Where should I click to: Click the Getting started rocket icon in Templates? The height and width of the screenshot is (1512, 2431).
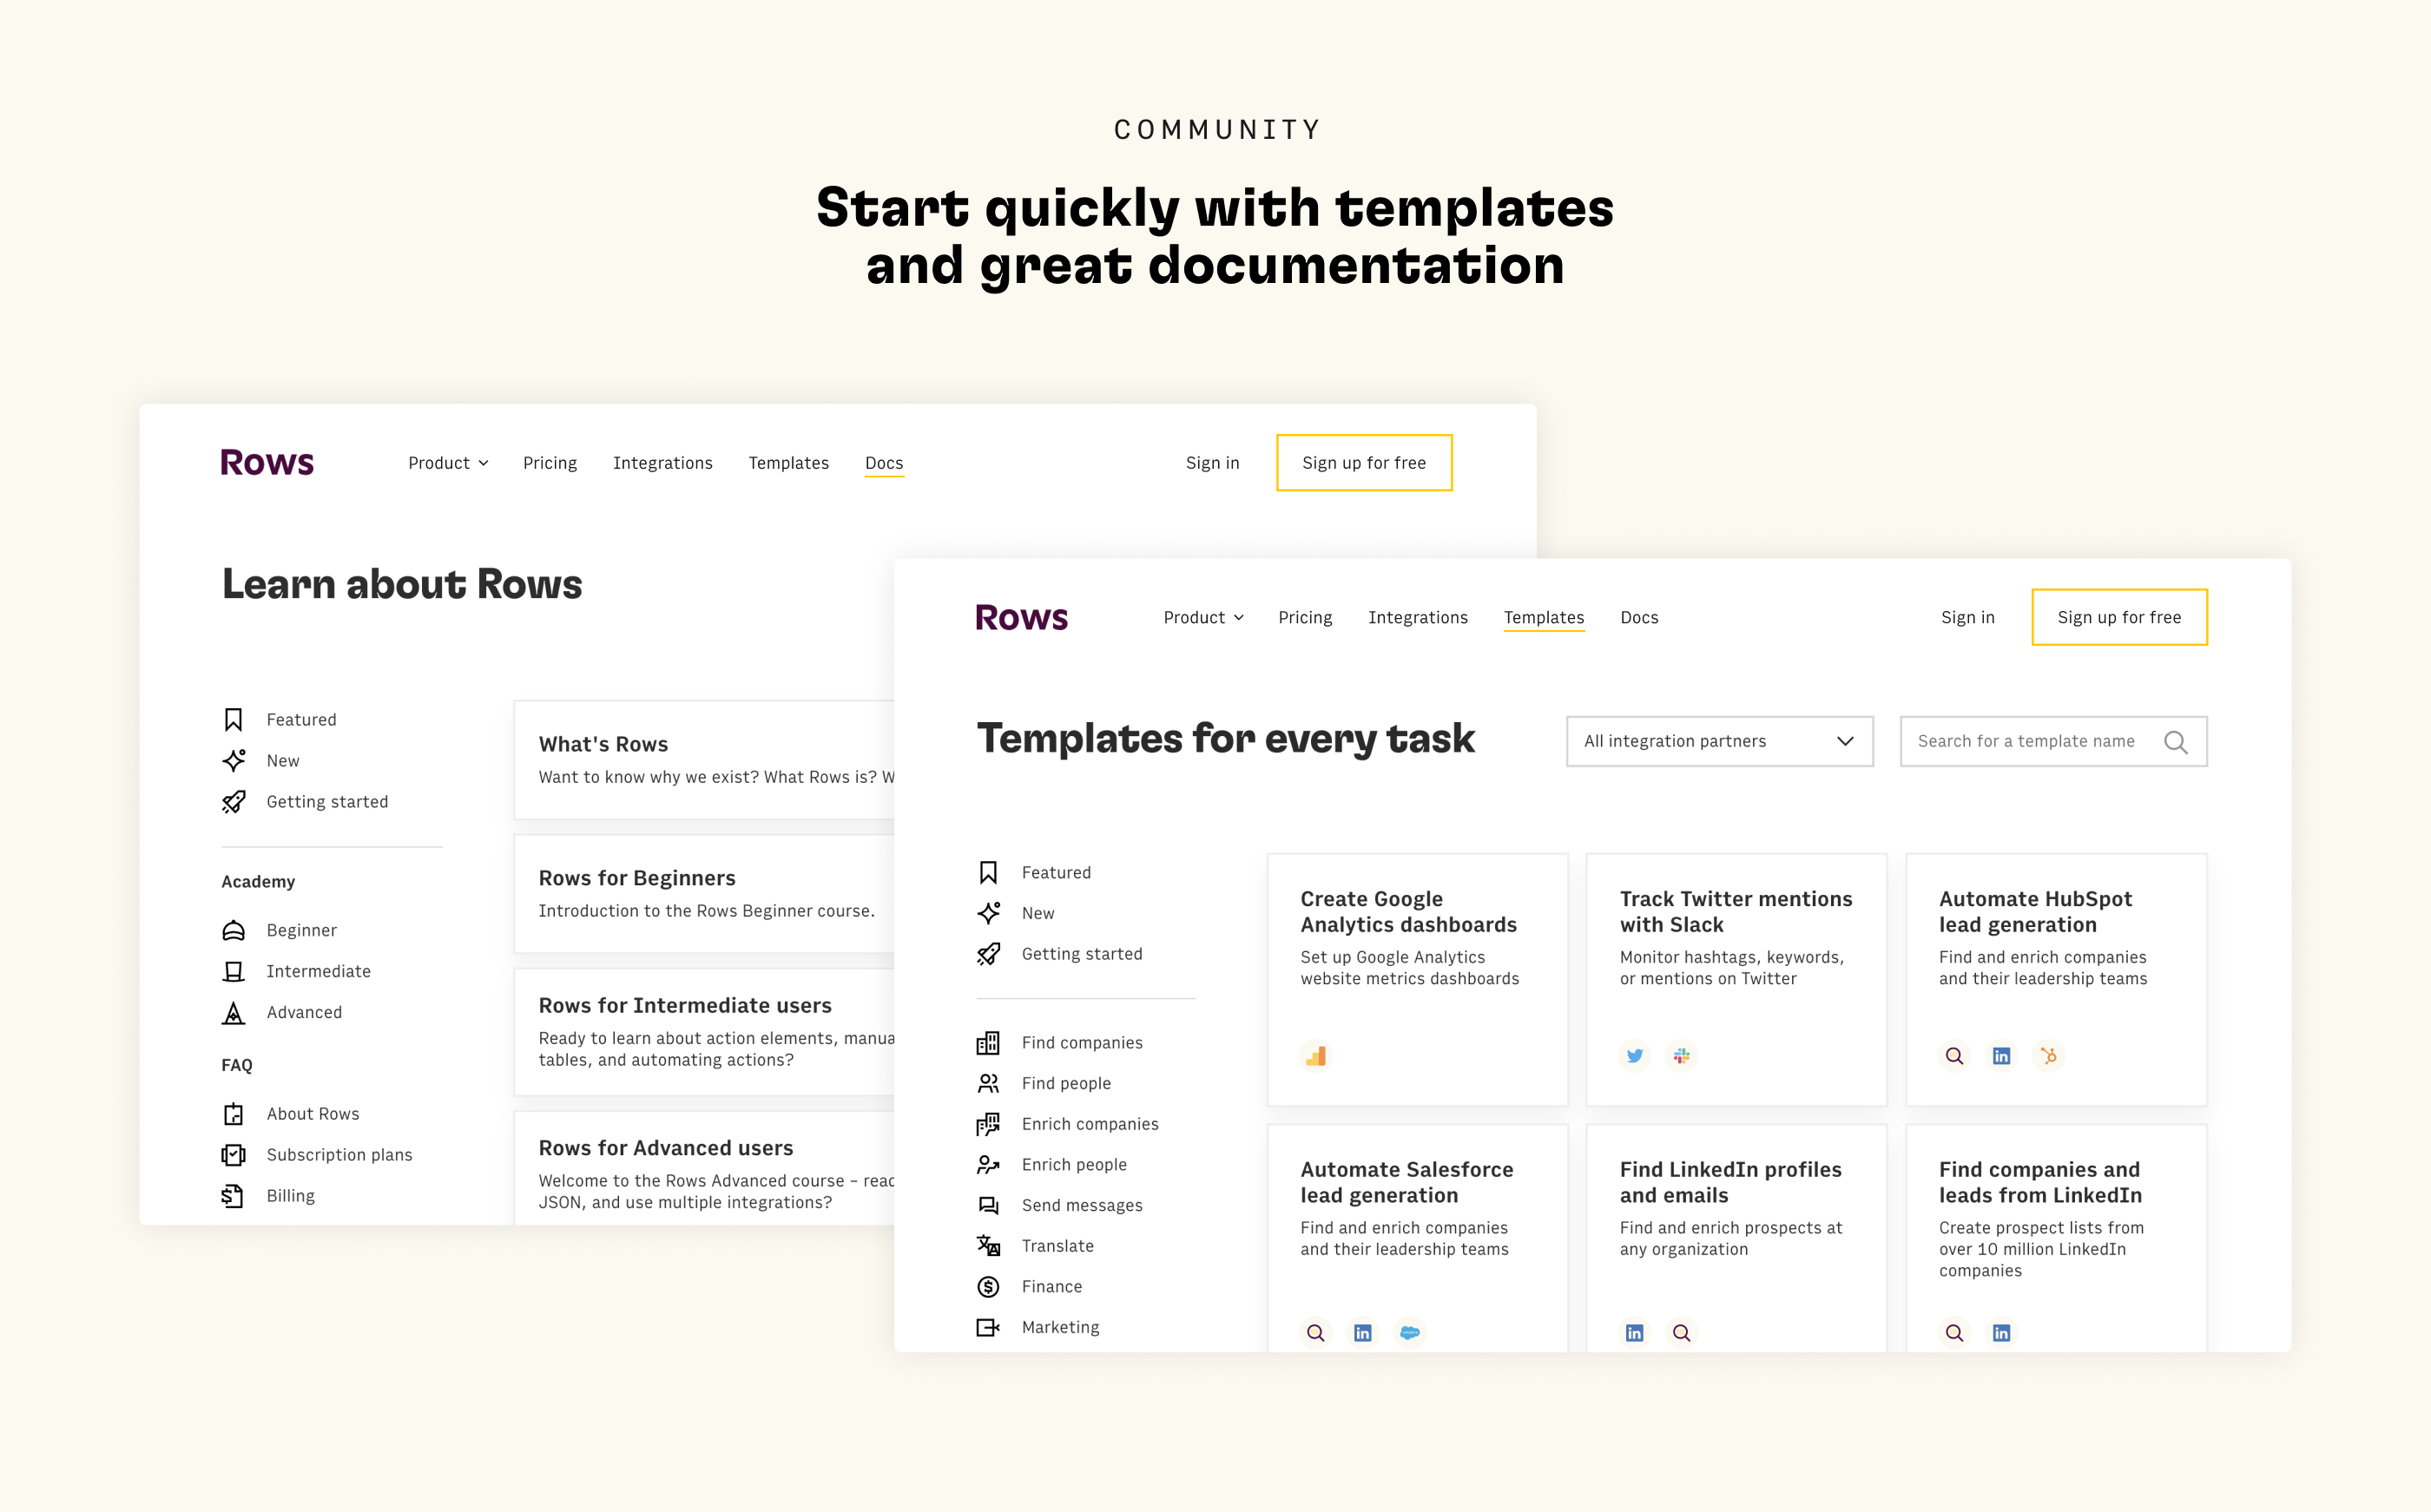coord(987,954)
